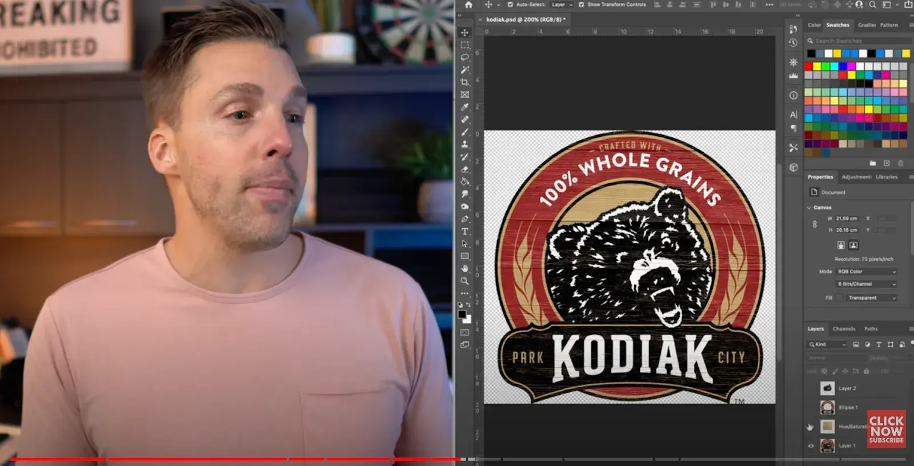Click the Search magnifier in options bar
This screenshot has width=914, height=466.
coord(872,5)
